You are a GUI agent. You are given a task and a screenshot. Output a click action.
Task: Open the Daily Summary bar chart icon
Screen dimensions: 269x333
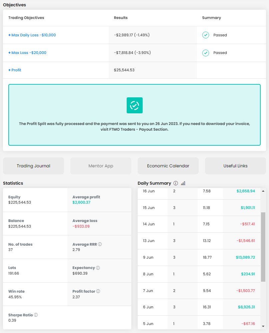click(x=183, y=183)
